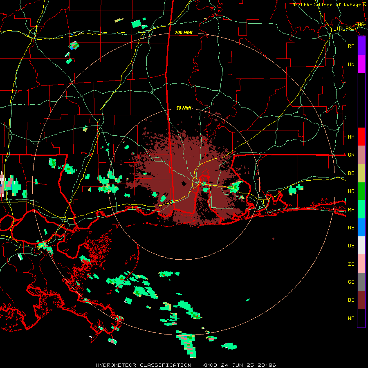Click the 'ND' legend label

[x=351, y=319]
